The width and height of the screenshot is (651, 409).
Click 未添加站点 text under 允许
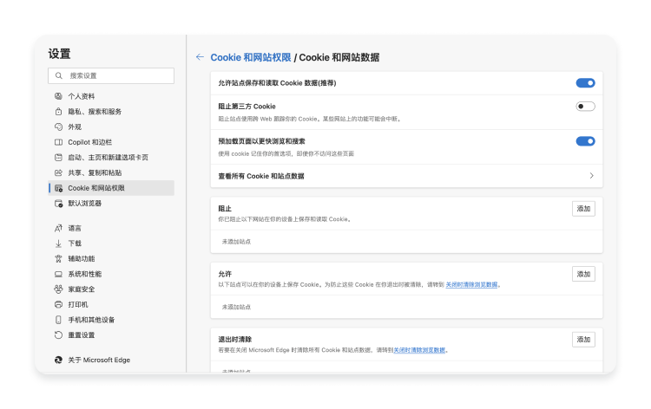pos(236,307)
